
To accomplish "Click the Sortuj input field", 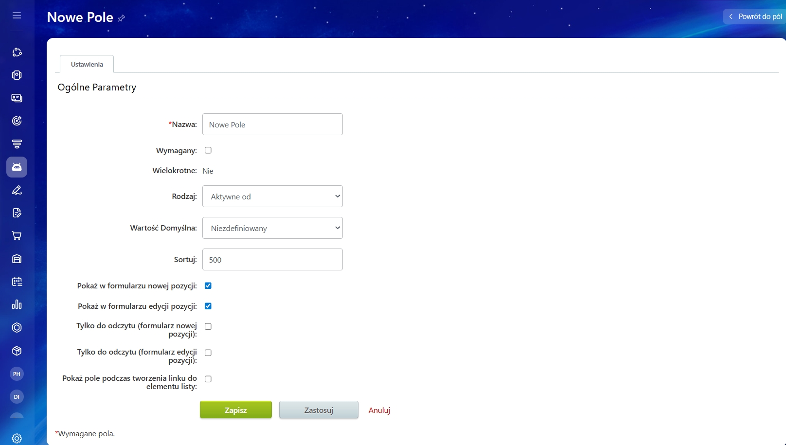I will (x=272, y=260).
